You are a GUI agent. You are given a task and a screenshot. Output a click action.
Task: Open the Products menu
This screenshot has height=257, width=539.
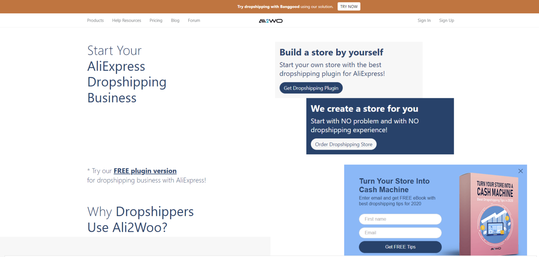point(95,20)
